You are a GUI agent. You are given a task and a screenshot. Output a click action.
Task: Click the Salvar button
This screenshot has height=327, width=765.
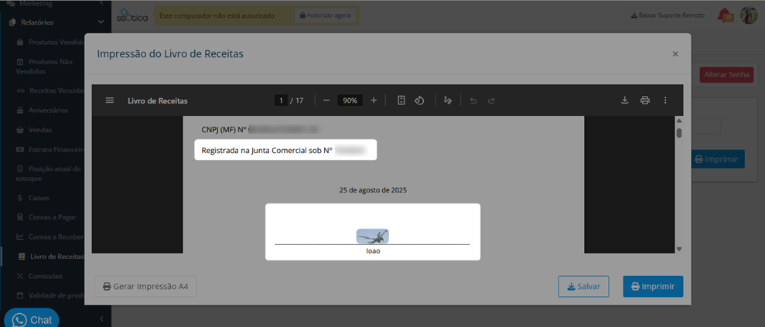pos(583,287)
